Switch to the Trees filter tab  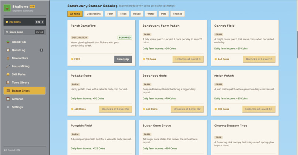pyautogui.click(x=123, y=14)
